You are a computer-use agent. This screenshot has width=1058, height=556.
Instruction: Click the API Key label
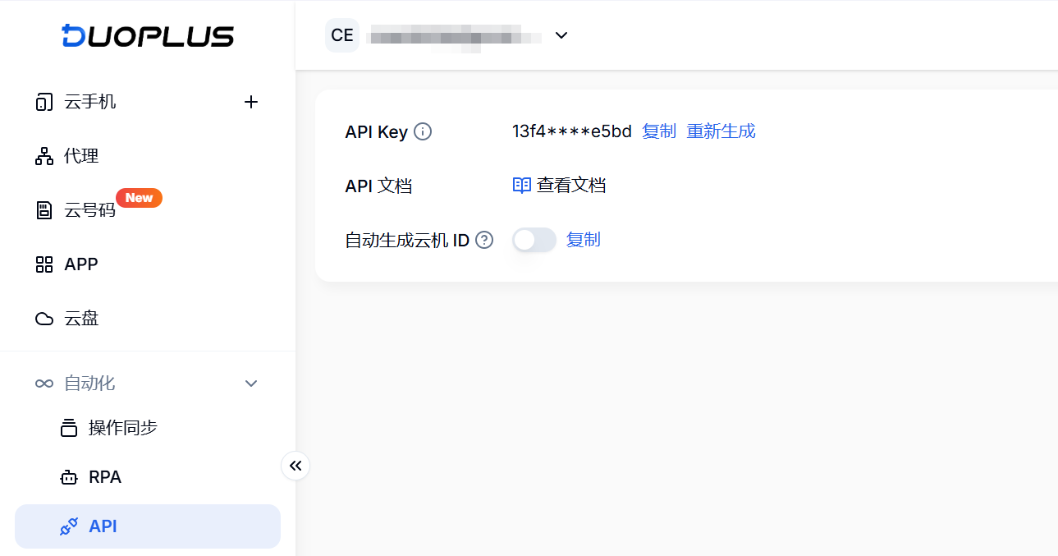tap(377, 132)
